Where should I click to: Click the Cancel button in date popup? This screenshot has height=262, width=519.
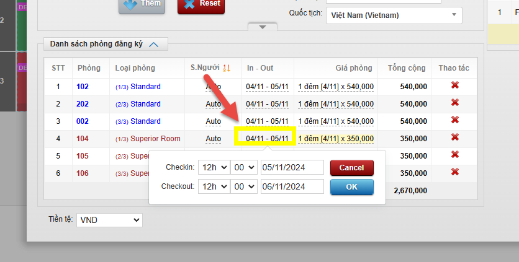[x=351, y=168]
